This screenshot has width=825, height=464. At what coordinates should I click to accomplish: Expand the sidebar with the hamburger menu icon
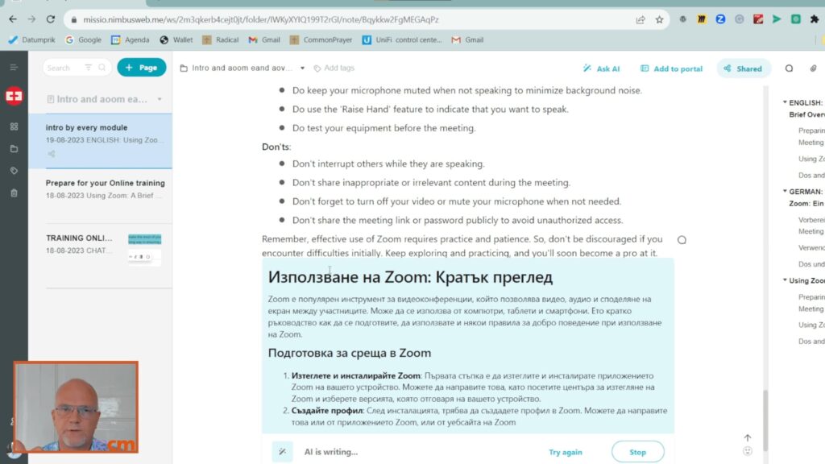14,68
